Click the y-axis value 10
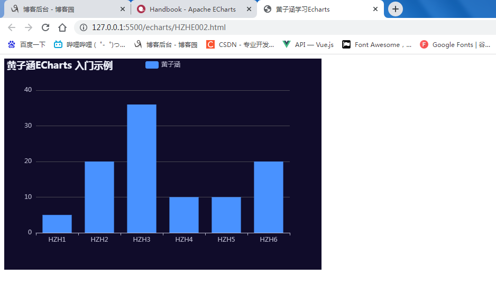Screen dimensions: 496x285 [28, 197]
